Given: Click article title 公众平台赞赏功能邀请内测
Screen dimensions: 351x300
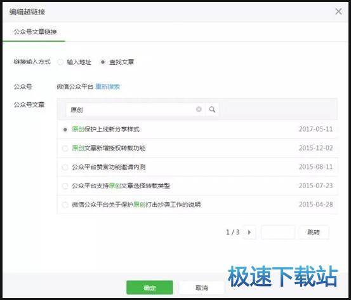Looking at the screenshot, I should pyautogui.click(x=109, y=167).
